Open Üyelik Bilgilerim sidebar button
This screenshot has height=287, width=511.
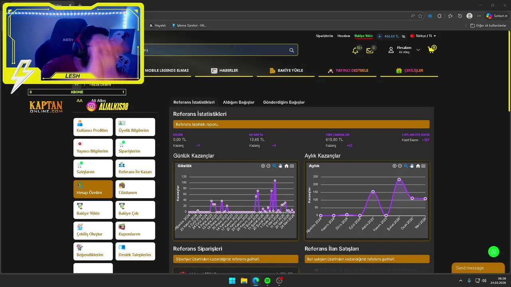(x=135, y=127)
